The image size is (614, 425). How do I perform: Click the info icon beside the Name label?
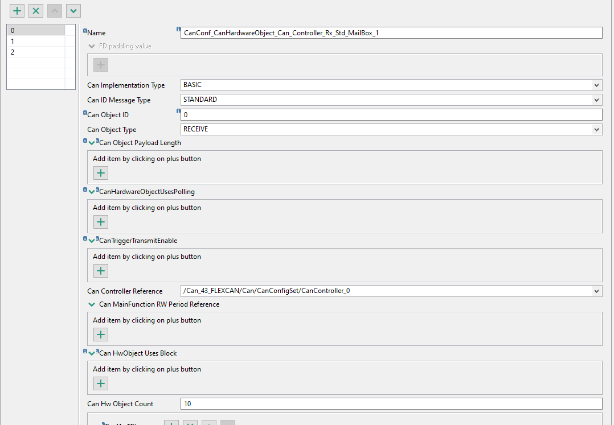pos(85,31)
